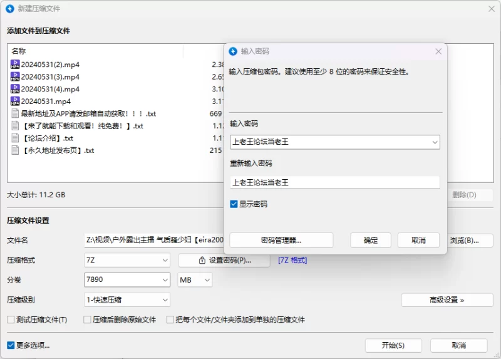This screenshot has width=501, height=359.
Task: Click the text file icon of 【永久地址发布页】.txt
Action: 15,150
